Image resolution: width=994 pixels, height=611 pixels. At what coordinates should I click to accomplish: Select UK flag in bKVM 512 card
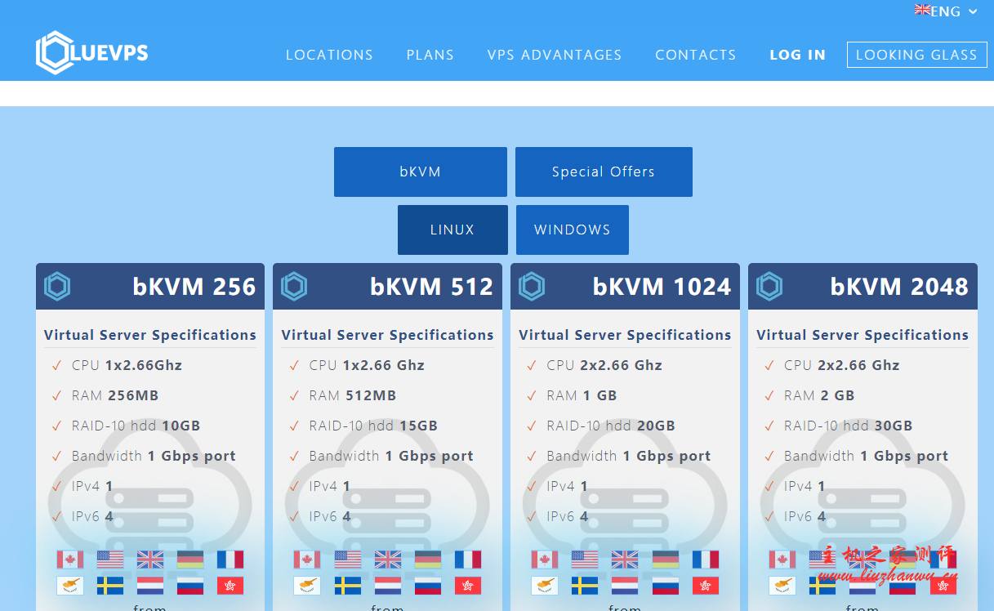pyautogui.click(x=388, y=560)
